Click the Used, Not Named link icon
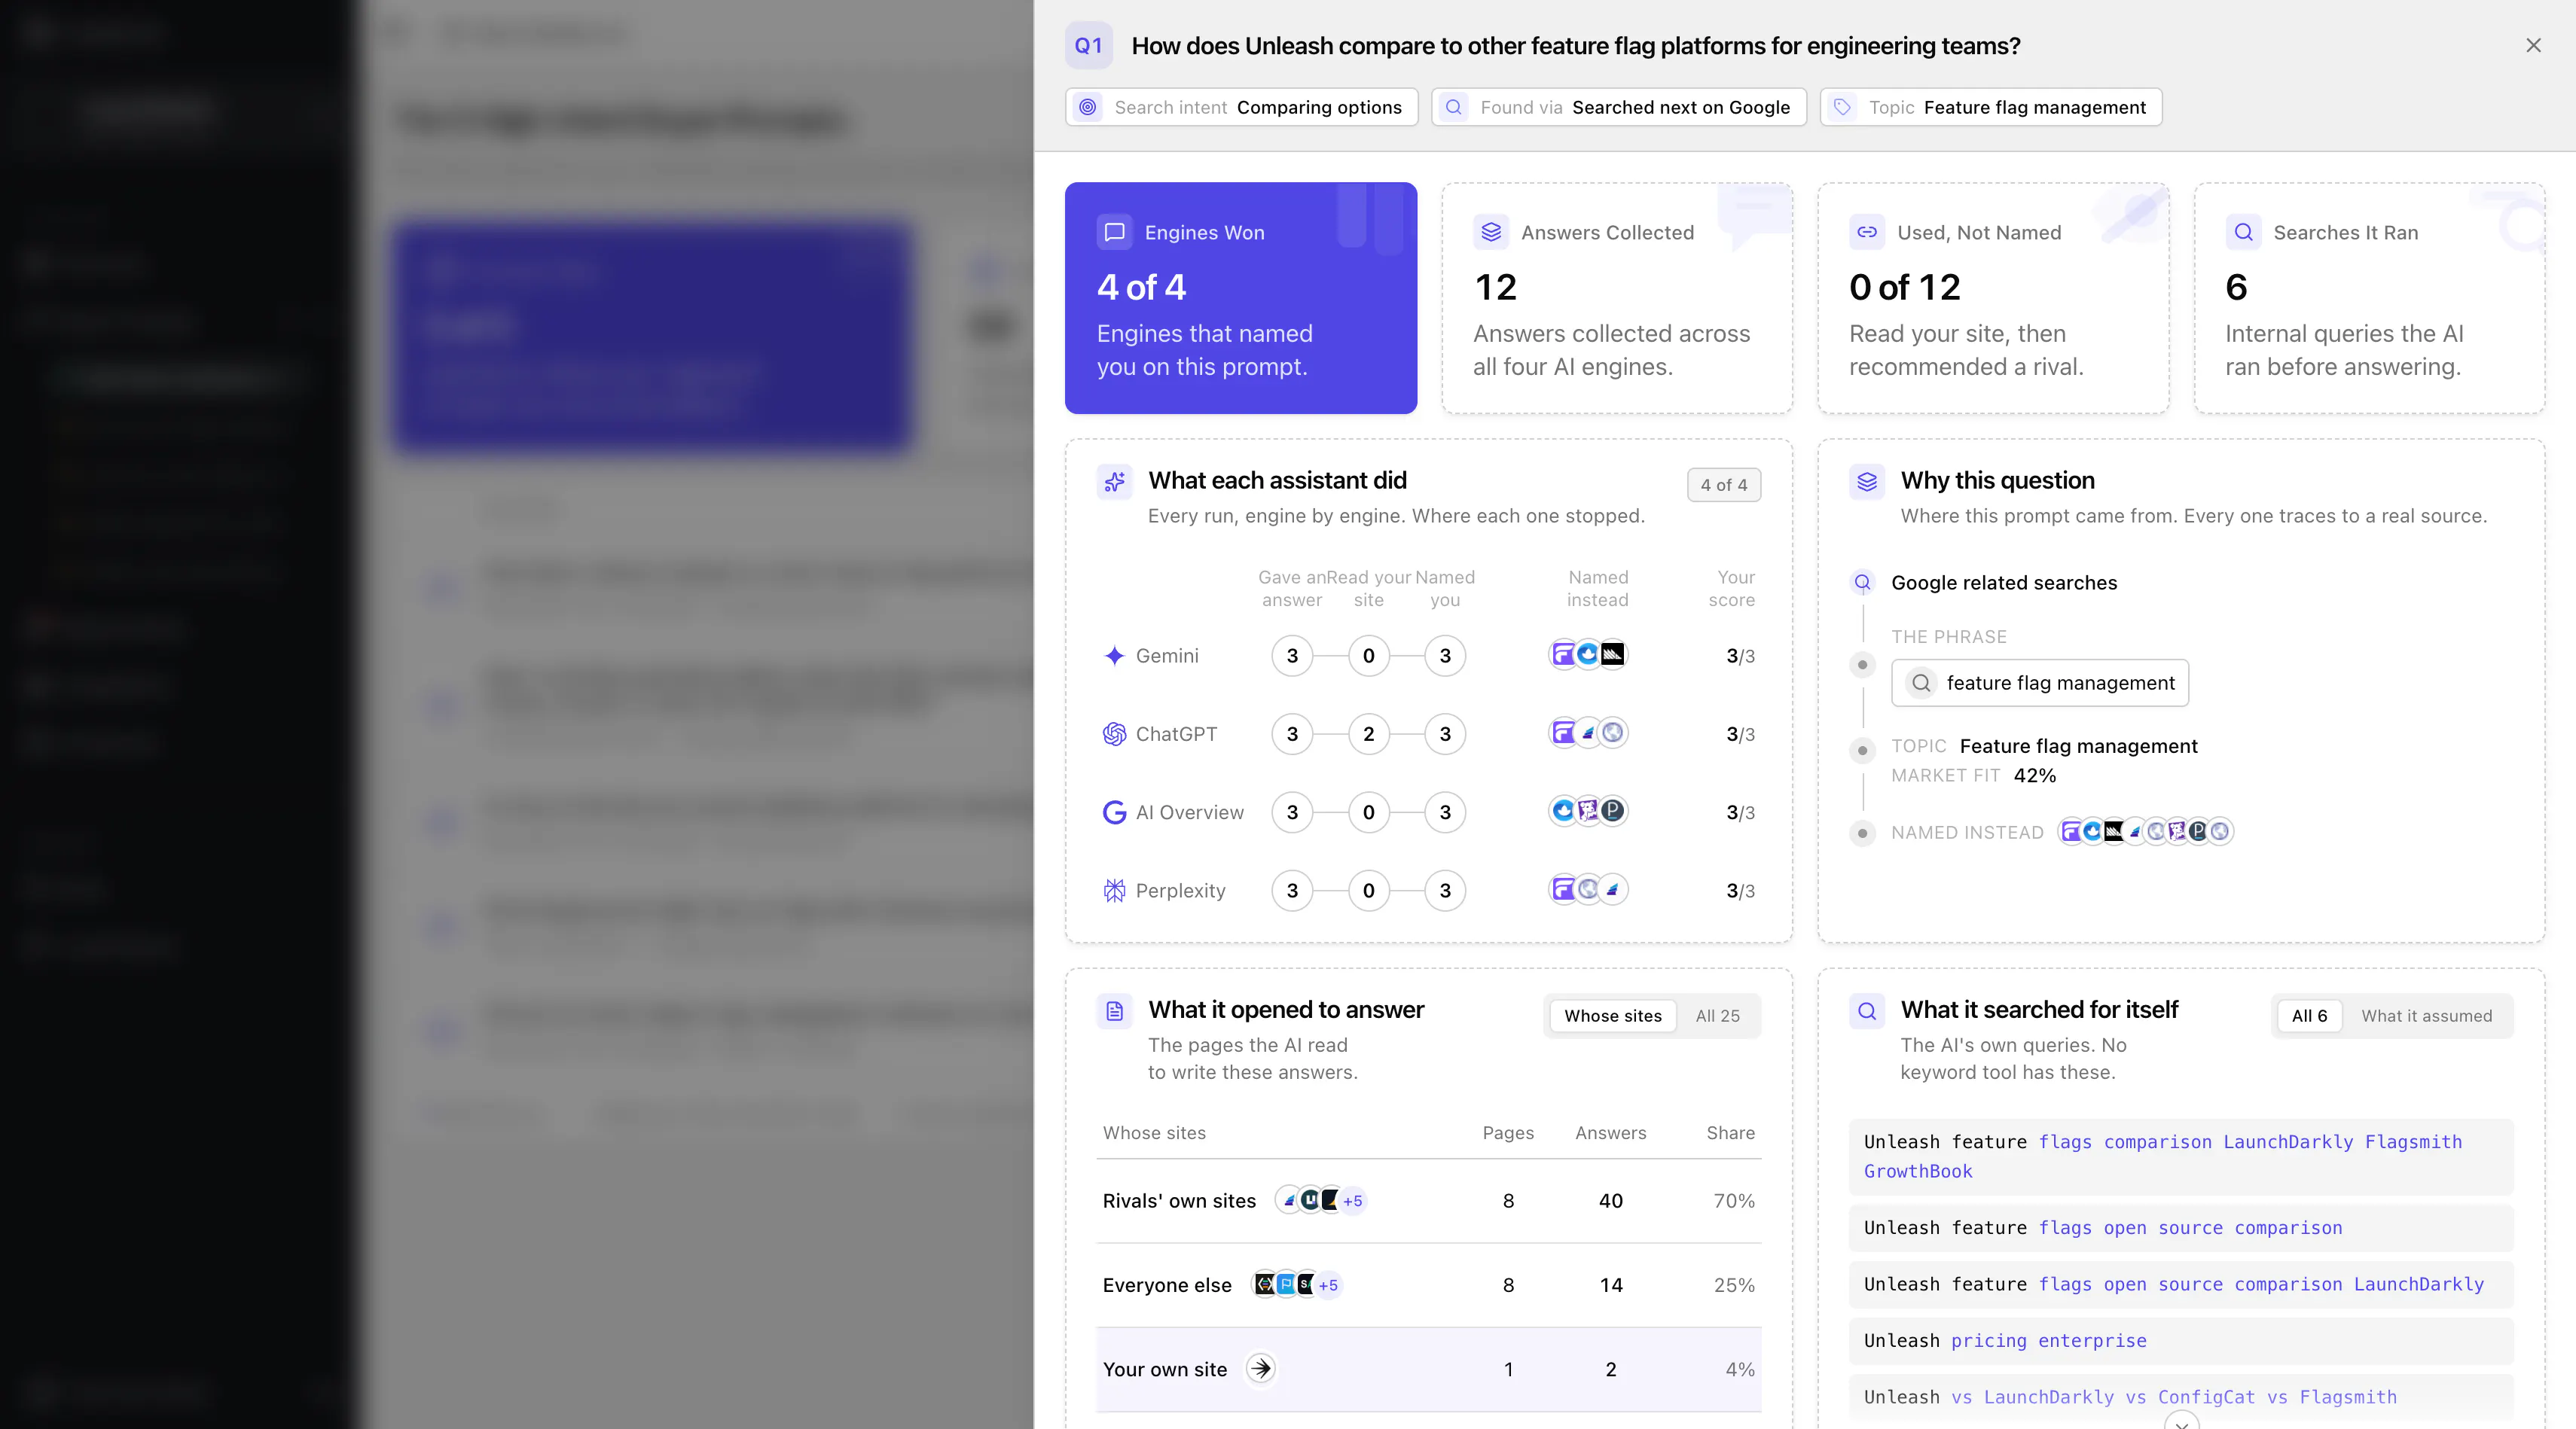The width and height of the screenshot is (2576, 1429). [x=1867, y=232]
